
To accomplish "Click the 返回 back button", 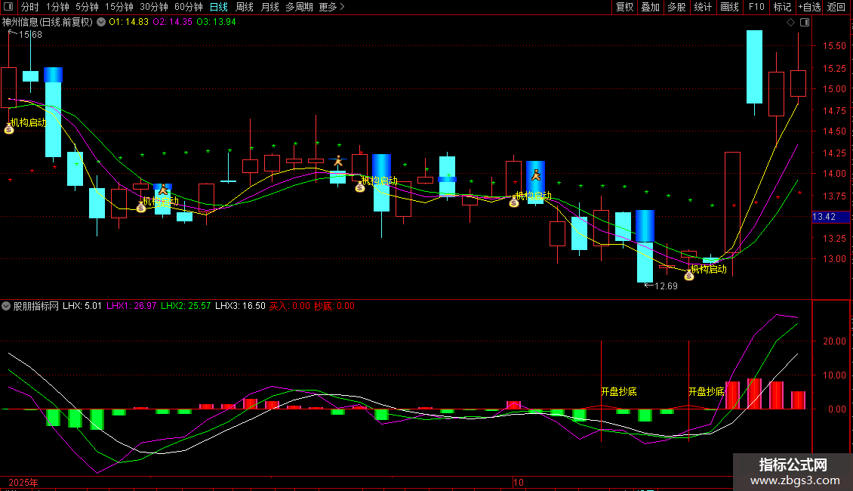I will pos(836,7).
